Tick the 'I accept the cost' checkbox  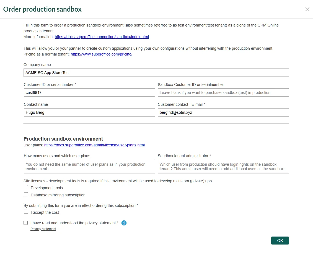point(26,212)
